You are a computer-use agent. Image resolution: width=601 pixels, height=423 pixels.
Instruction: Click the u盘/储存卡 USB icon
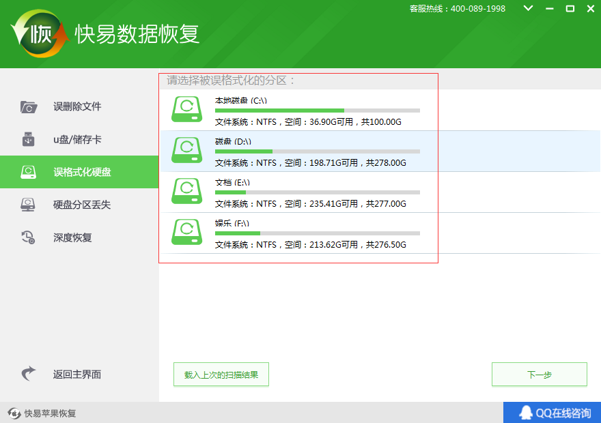coord(29,139)
